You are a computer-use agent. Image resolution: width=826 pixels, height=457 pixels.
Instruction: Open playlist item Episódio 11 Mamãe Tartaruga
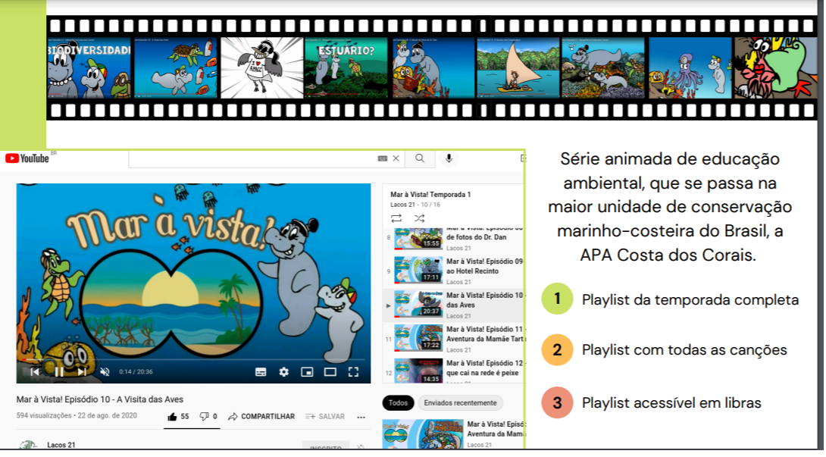tap(454, 339)
